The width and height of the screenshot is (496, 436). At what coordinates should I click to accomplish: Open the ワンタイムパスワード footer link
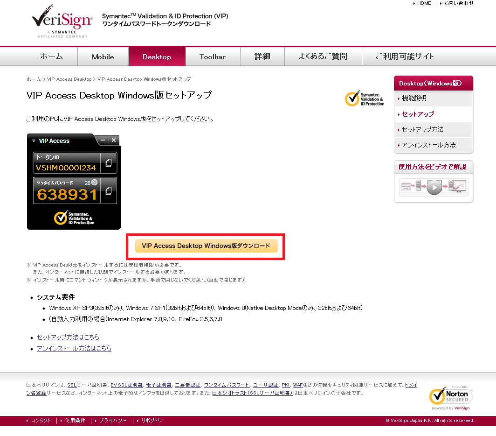point(227,385)
